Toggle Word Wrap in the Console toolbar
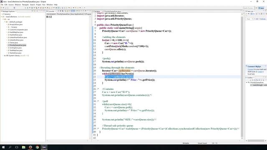The width and height of the screenshot is (267, 150). (x=70, y=11)
